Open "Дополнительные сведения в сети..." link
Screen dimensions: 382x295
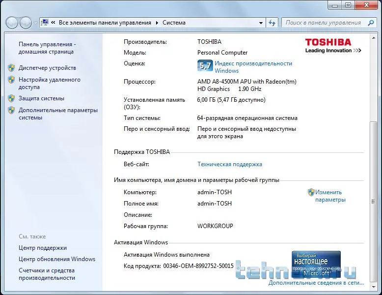[316, 283]
